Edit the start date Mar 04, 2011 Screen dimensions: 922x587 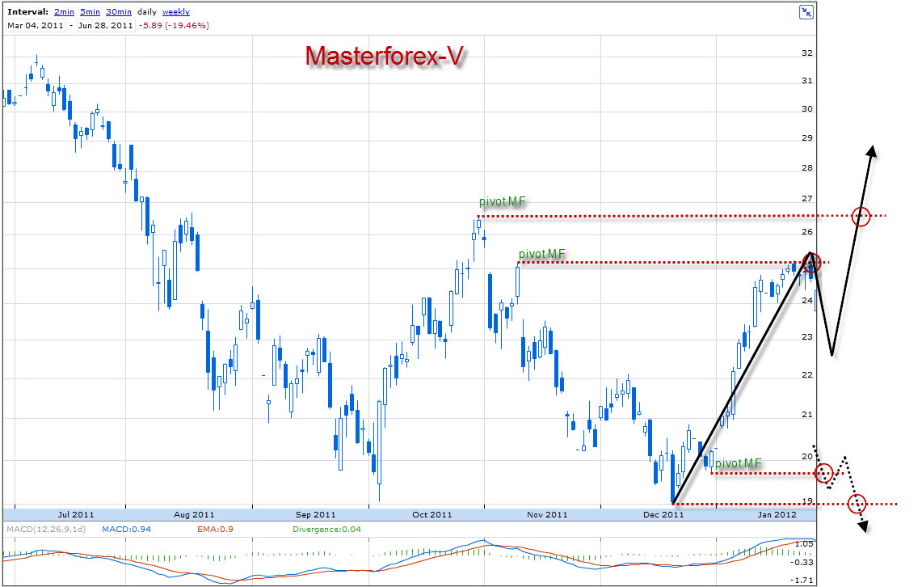(x=36, y=25)
